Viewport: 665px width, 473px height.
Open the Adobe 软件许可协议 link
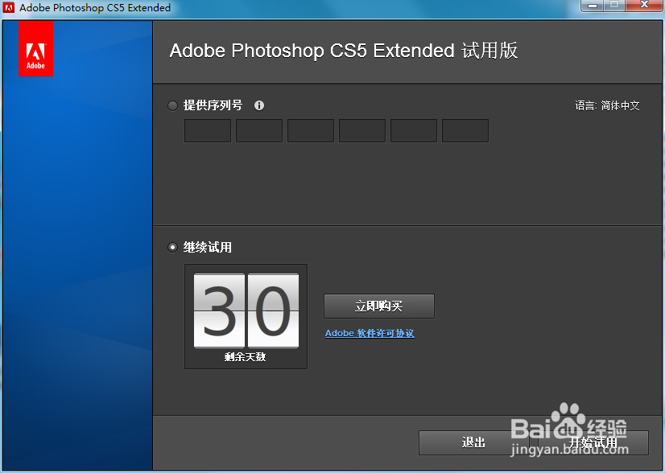coord(370,333)
